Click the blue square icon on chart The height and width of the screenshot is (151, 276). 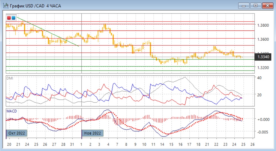click(14, 18)
